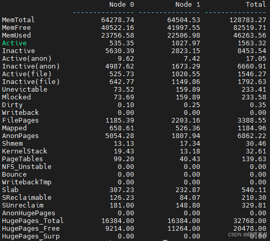Click the Node 0 column header
Image resolution: width=270 pixels, height=241 pixels.
tap(121, 5)
